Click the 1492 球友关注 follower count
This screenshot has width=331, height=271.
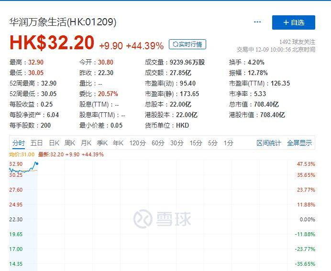[x=297, y=42]
